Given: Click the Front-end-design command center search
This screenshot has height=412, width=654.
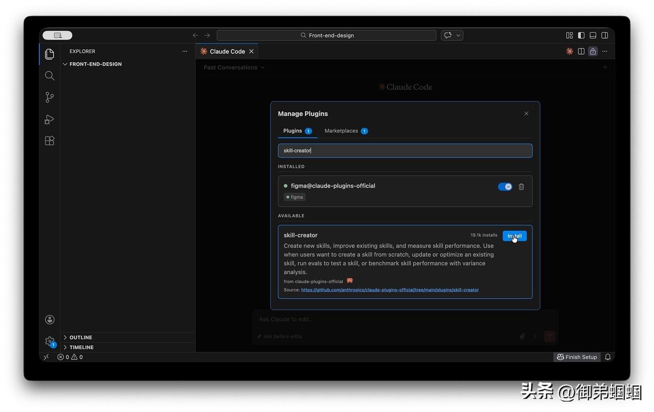Looking at the screenshot, I should pyautogui.click(x=326, y=35).
